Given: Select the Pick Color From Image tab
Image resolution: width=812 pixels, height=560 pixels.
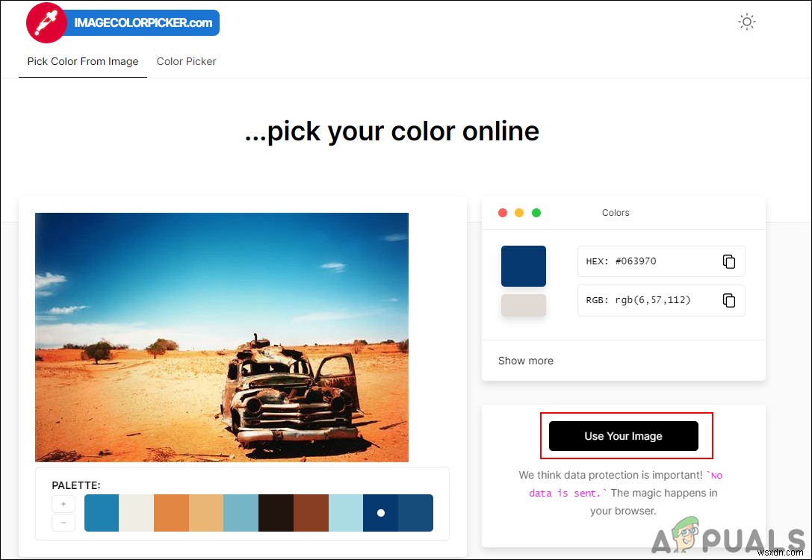Looking at the screenshot, I should click(82, 61).
